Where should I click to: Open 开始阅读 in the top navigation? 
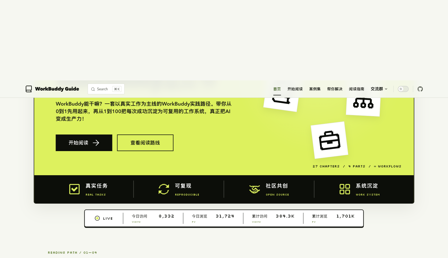295,89
